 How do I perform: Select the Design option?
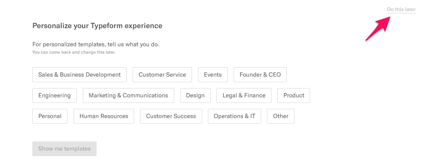click(195, 95)
